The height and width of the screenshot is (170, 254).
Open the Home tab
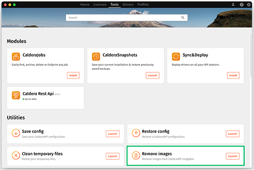point(85,5)
